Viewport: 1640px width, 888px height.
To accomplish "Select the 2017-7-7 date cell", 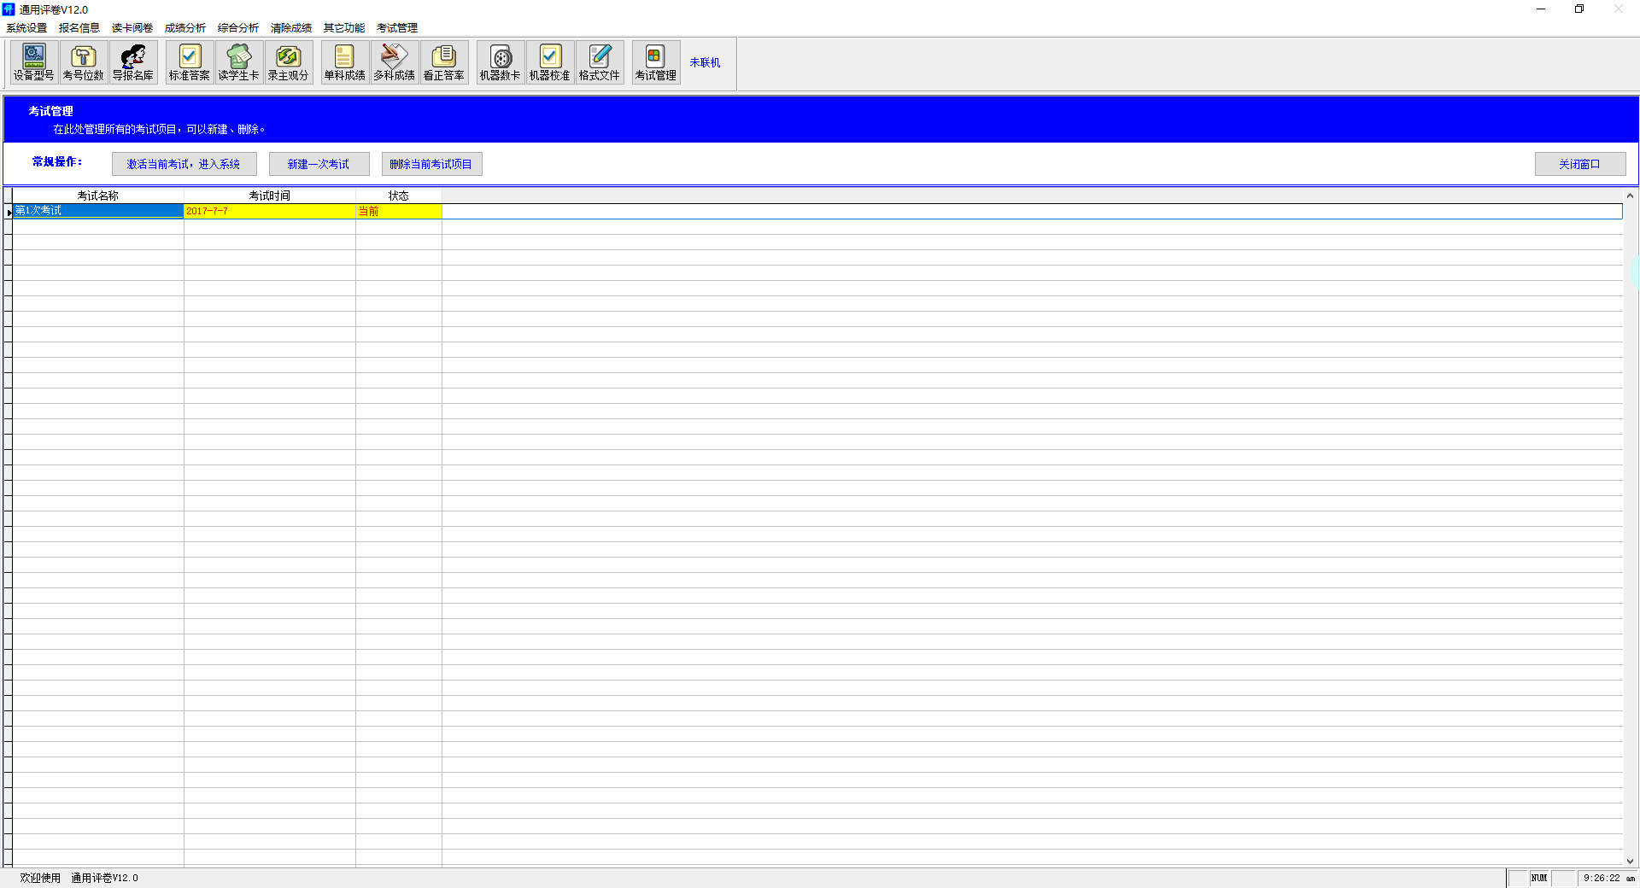I will click(x=270, y=211).
